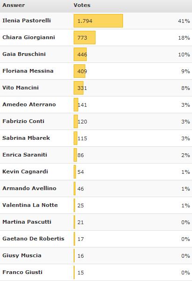The image size is (192, 281).
Task: Click Chiara Giorgianni's 773 votes bar
Action: 84,38
